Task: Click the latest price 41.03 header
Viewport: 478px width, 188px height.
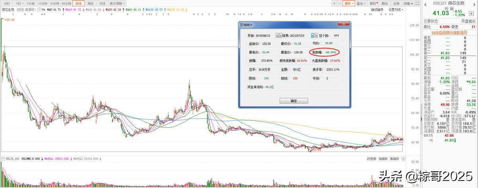Action: point(441,13)
